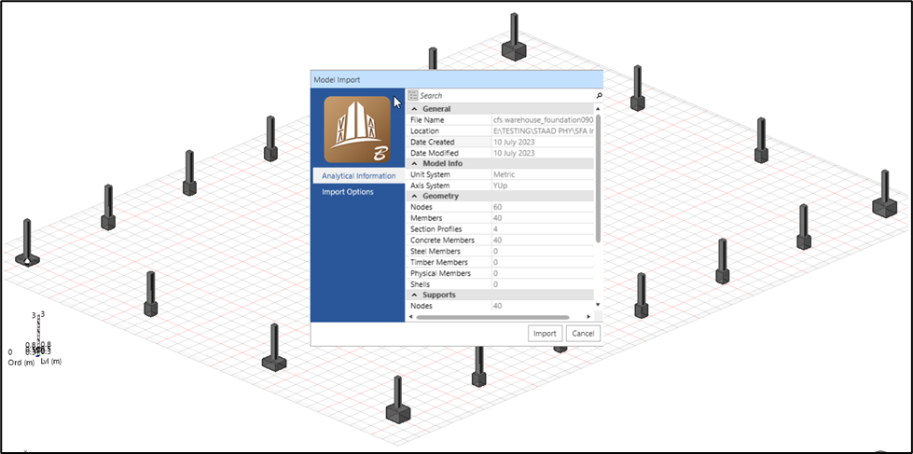Click the Import button
The height and width of the screenshot is (454, 913).
[x=545, y=334]
